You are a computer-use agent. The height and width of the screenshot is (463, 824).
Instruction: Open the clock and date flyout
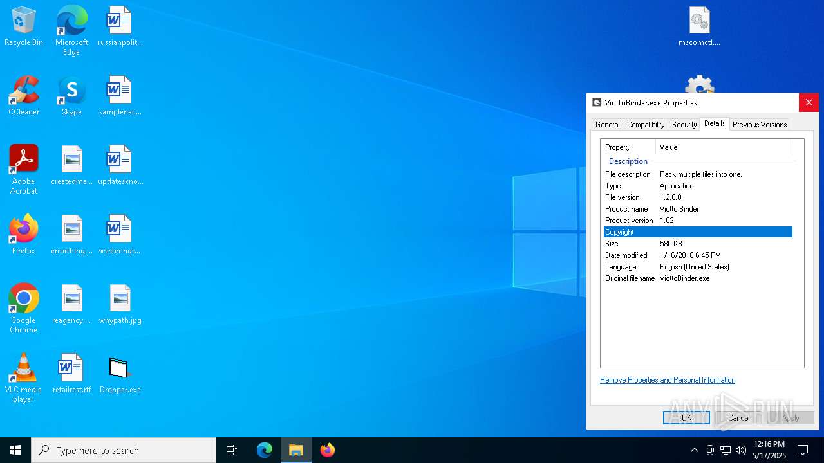click(769, 450)
